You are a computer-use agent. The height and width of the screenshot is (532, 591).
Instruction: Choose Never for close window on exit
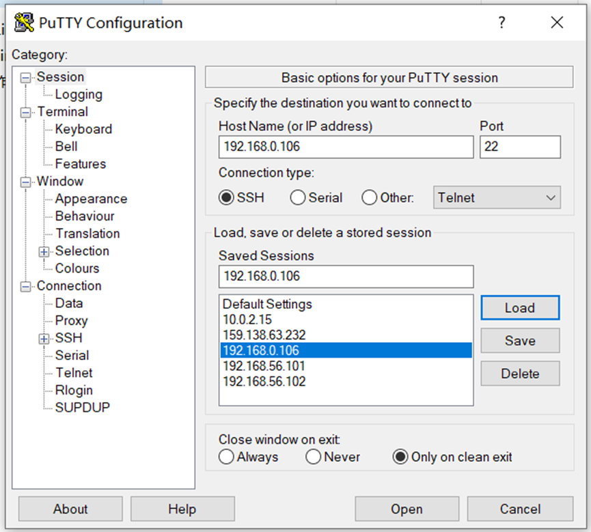pyautogui.click(x=313, y=457)
